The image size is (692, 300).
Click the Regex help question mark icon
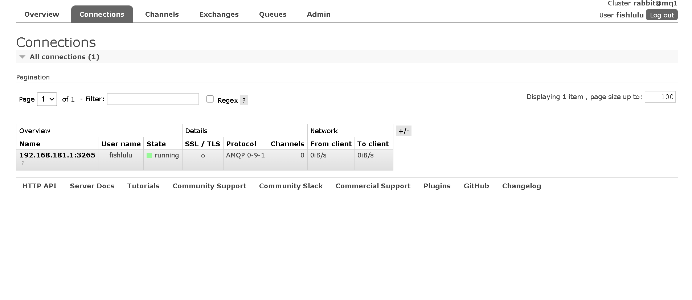pos(244,100)
